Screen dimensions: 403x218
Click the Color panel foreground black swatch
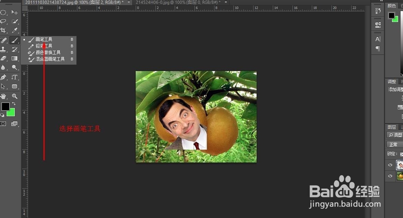391,16
